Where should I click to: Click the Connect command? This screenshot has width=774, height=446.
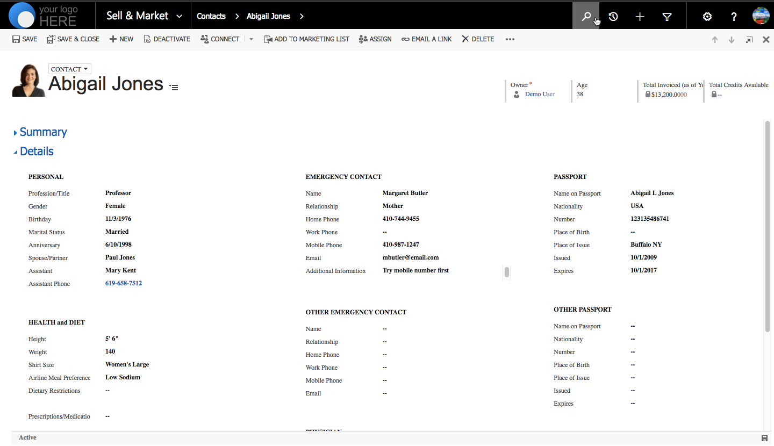[220, 39]
